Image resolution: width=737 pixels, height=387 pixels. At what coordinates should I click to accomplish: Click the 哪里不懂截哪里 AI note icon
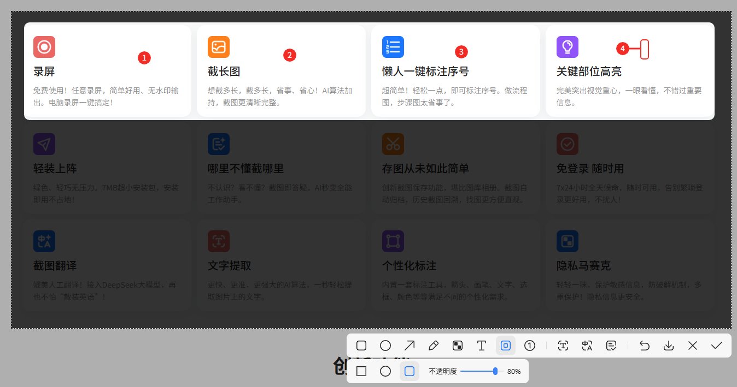tap(219, 144)
